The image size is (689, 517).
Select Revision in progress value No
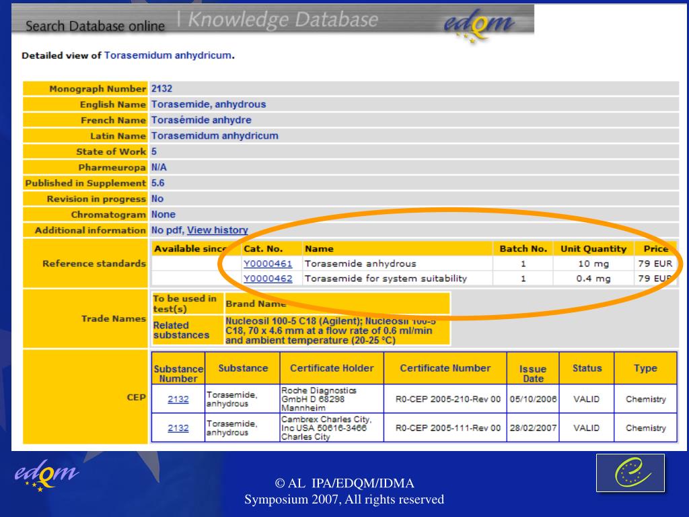coord(157,199)
